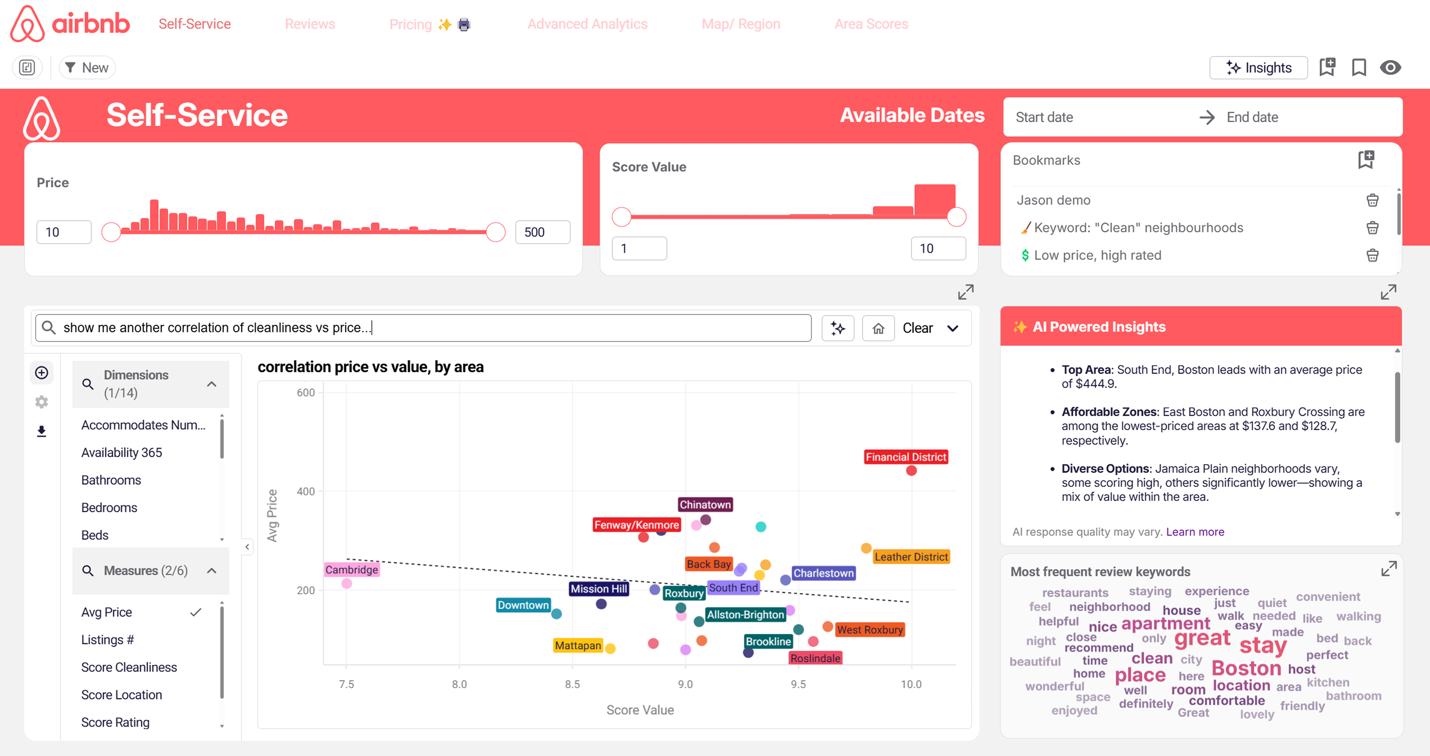Create new bookmark in Bookmarks panel

[x=1366, y=160]
